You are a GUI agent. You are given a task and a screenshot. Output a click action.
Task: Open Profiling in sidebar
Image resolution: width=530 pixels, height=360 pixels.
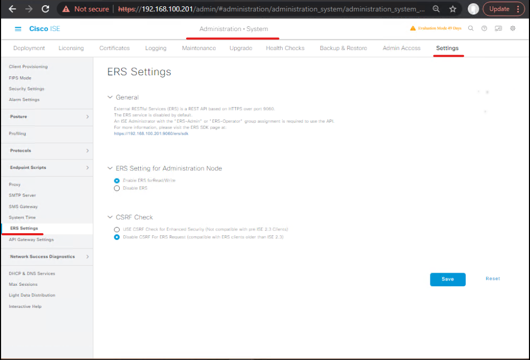click(17, 134)
